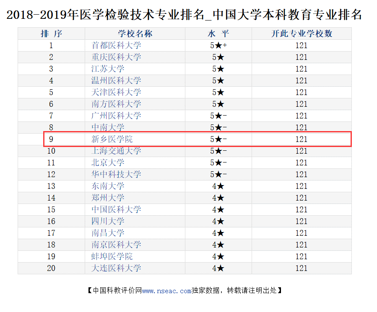Click the 121 count in 大连医科大学 row
377x312 pixels.
pos(302,268)
